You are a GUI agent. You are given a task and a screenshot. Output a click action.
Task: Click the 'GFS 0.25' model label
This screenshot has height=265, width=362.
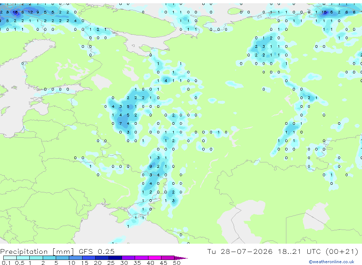(97, 251)
